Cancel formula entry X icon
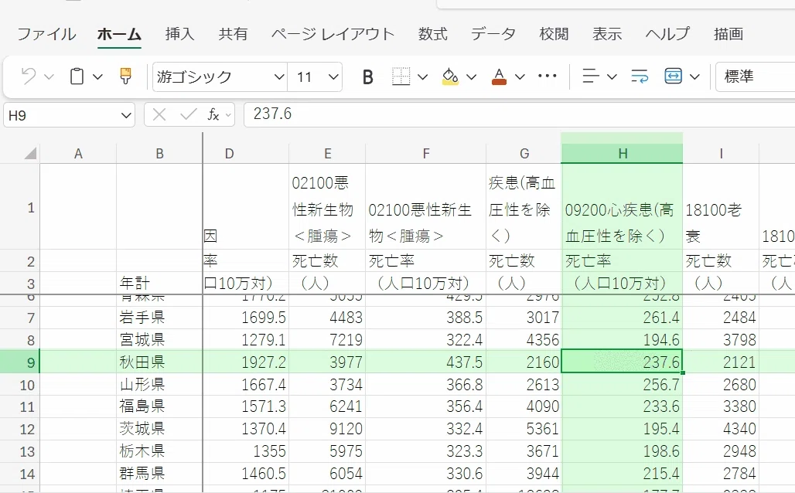 pos(159,115)
